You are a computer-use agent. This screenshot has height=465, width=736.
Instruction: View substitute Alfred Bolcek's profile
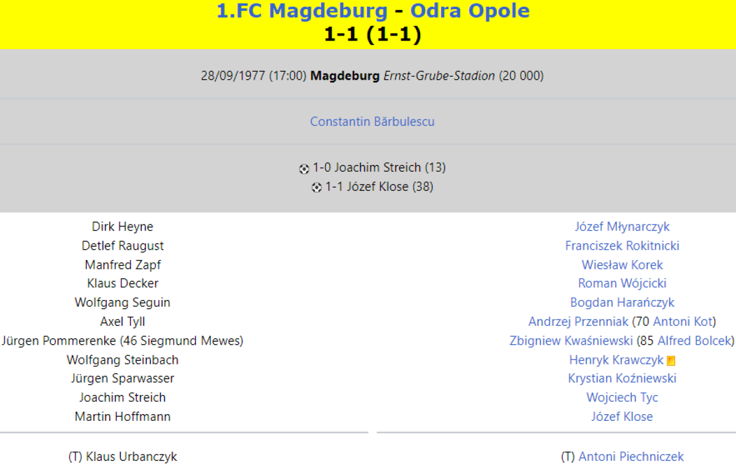(x=694, y=340)
